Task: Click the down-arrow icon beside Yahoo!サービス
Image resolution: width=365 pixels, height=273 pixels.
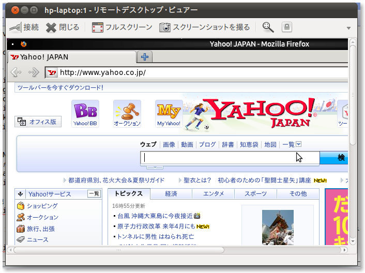Action: (20, 194)
